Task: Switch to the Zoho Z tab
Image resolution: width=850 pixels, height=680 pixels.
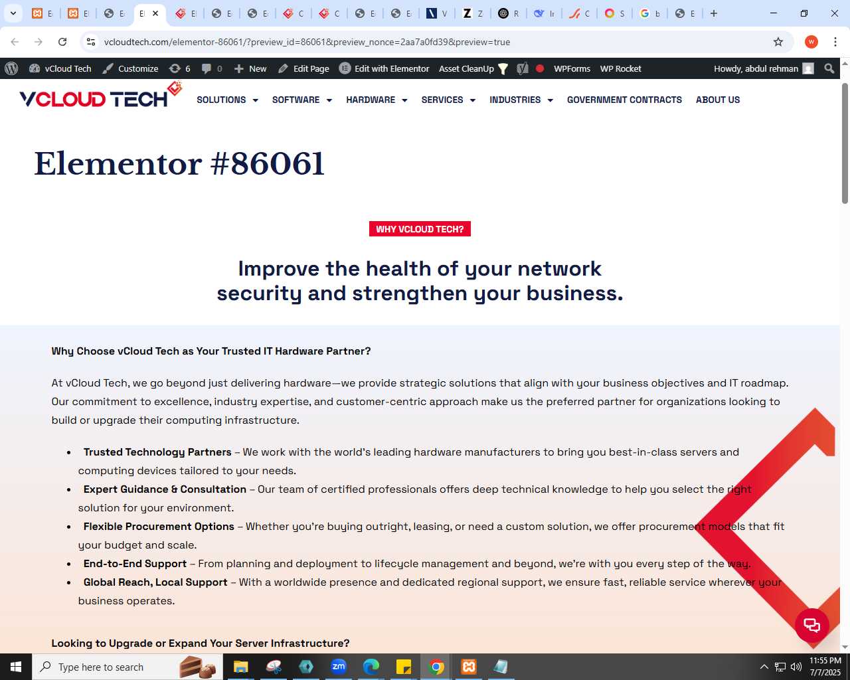Action: (x=473, y=13)
